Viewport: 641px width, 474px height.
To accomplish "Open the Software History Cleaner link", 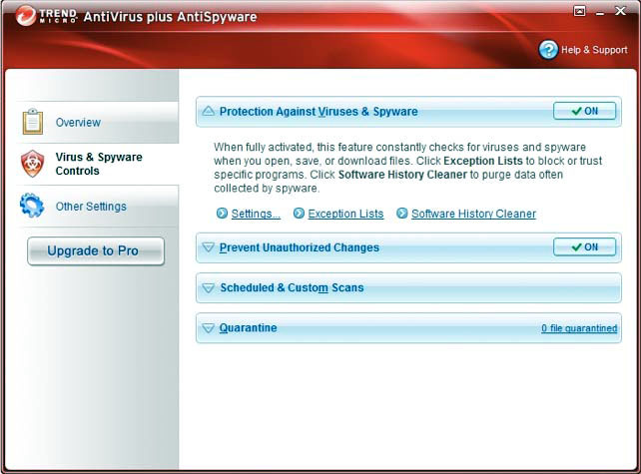I will coord(473,214).
